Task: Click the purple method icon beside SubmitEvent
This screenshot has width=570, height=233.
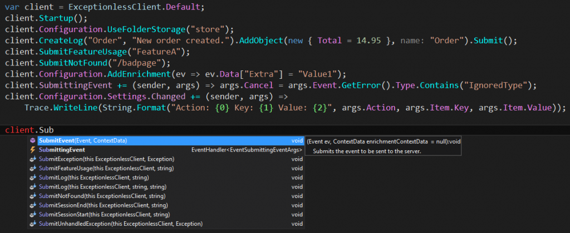Action: click(x=33, y=140)
